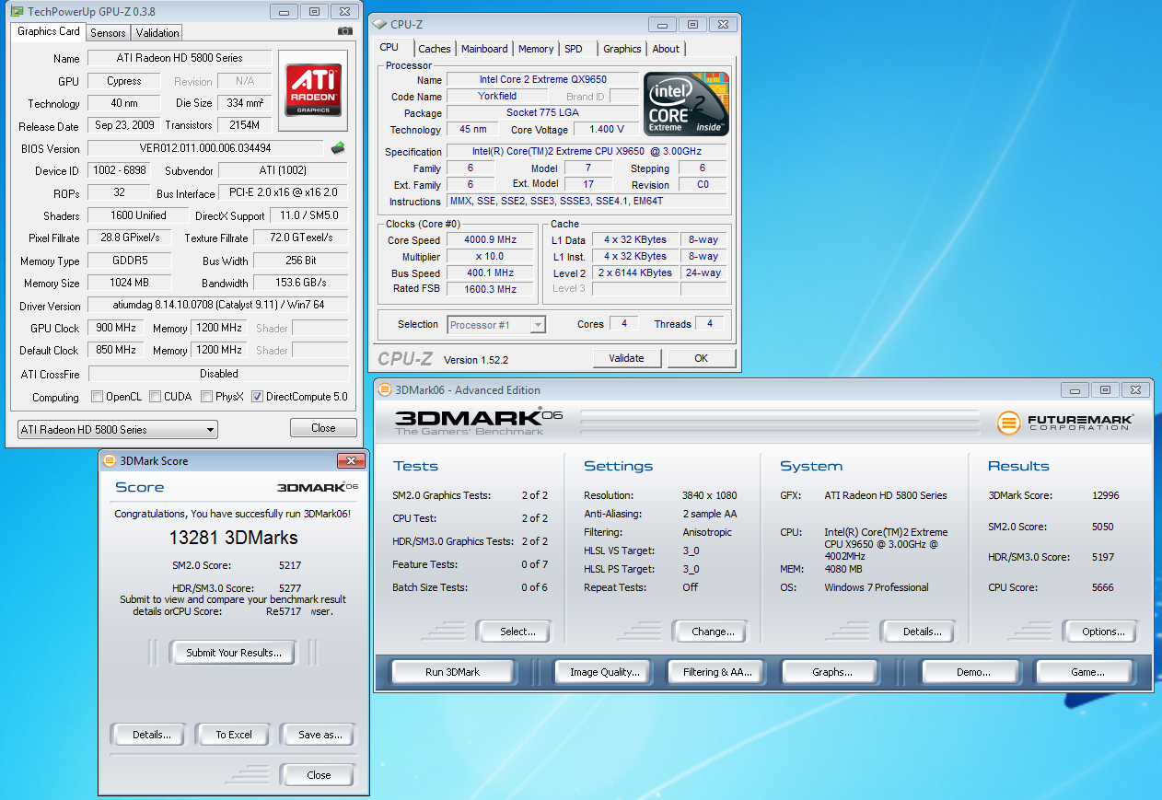Image resolution: width=1162 pixels, height=800 pixels.
Task: Click the Close button in GPU-Z
Action: [x=323, y=427]
